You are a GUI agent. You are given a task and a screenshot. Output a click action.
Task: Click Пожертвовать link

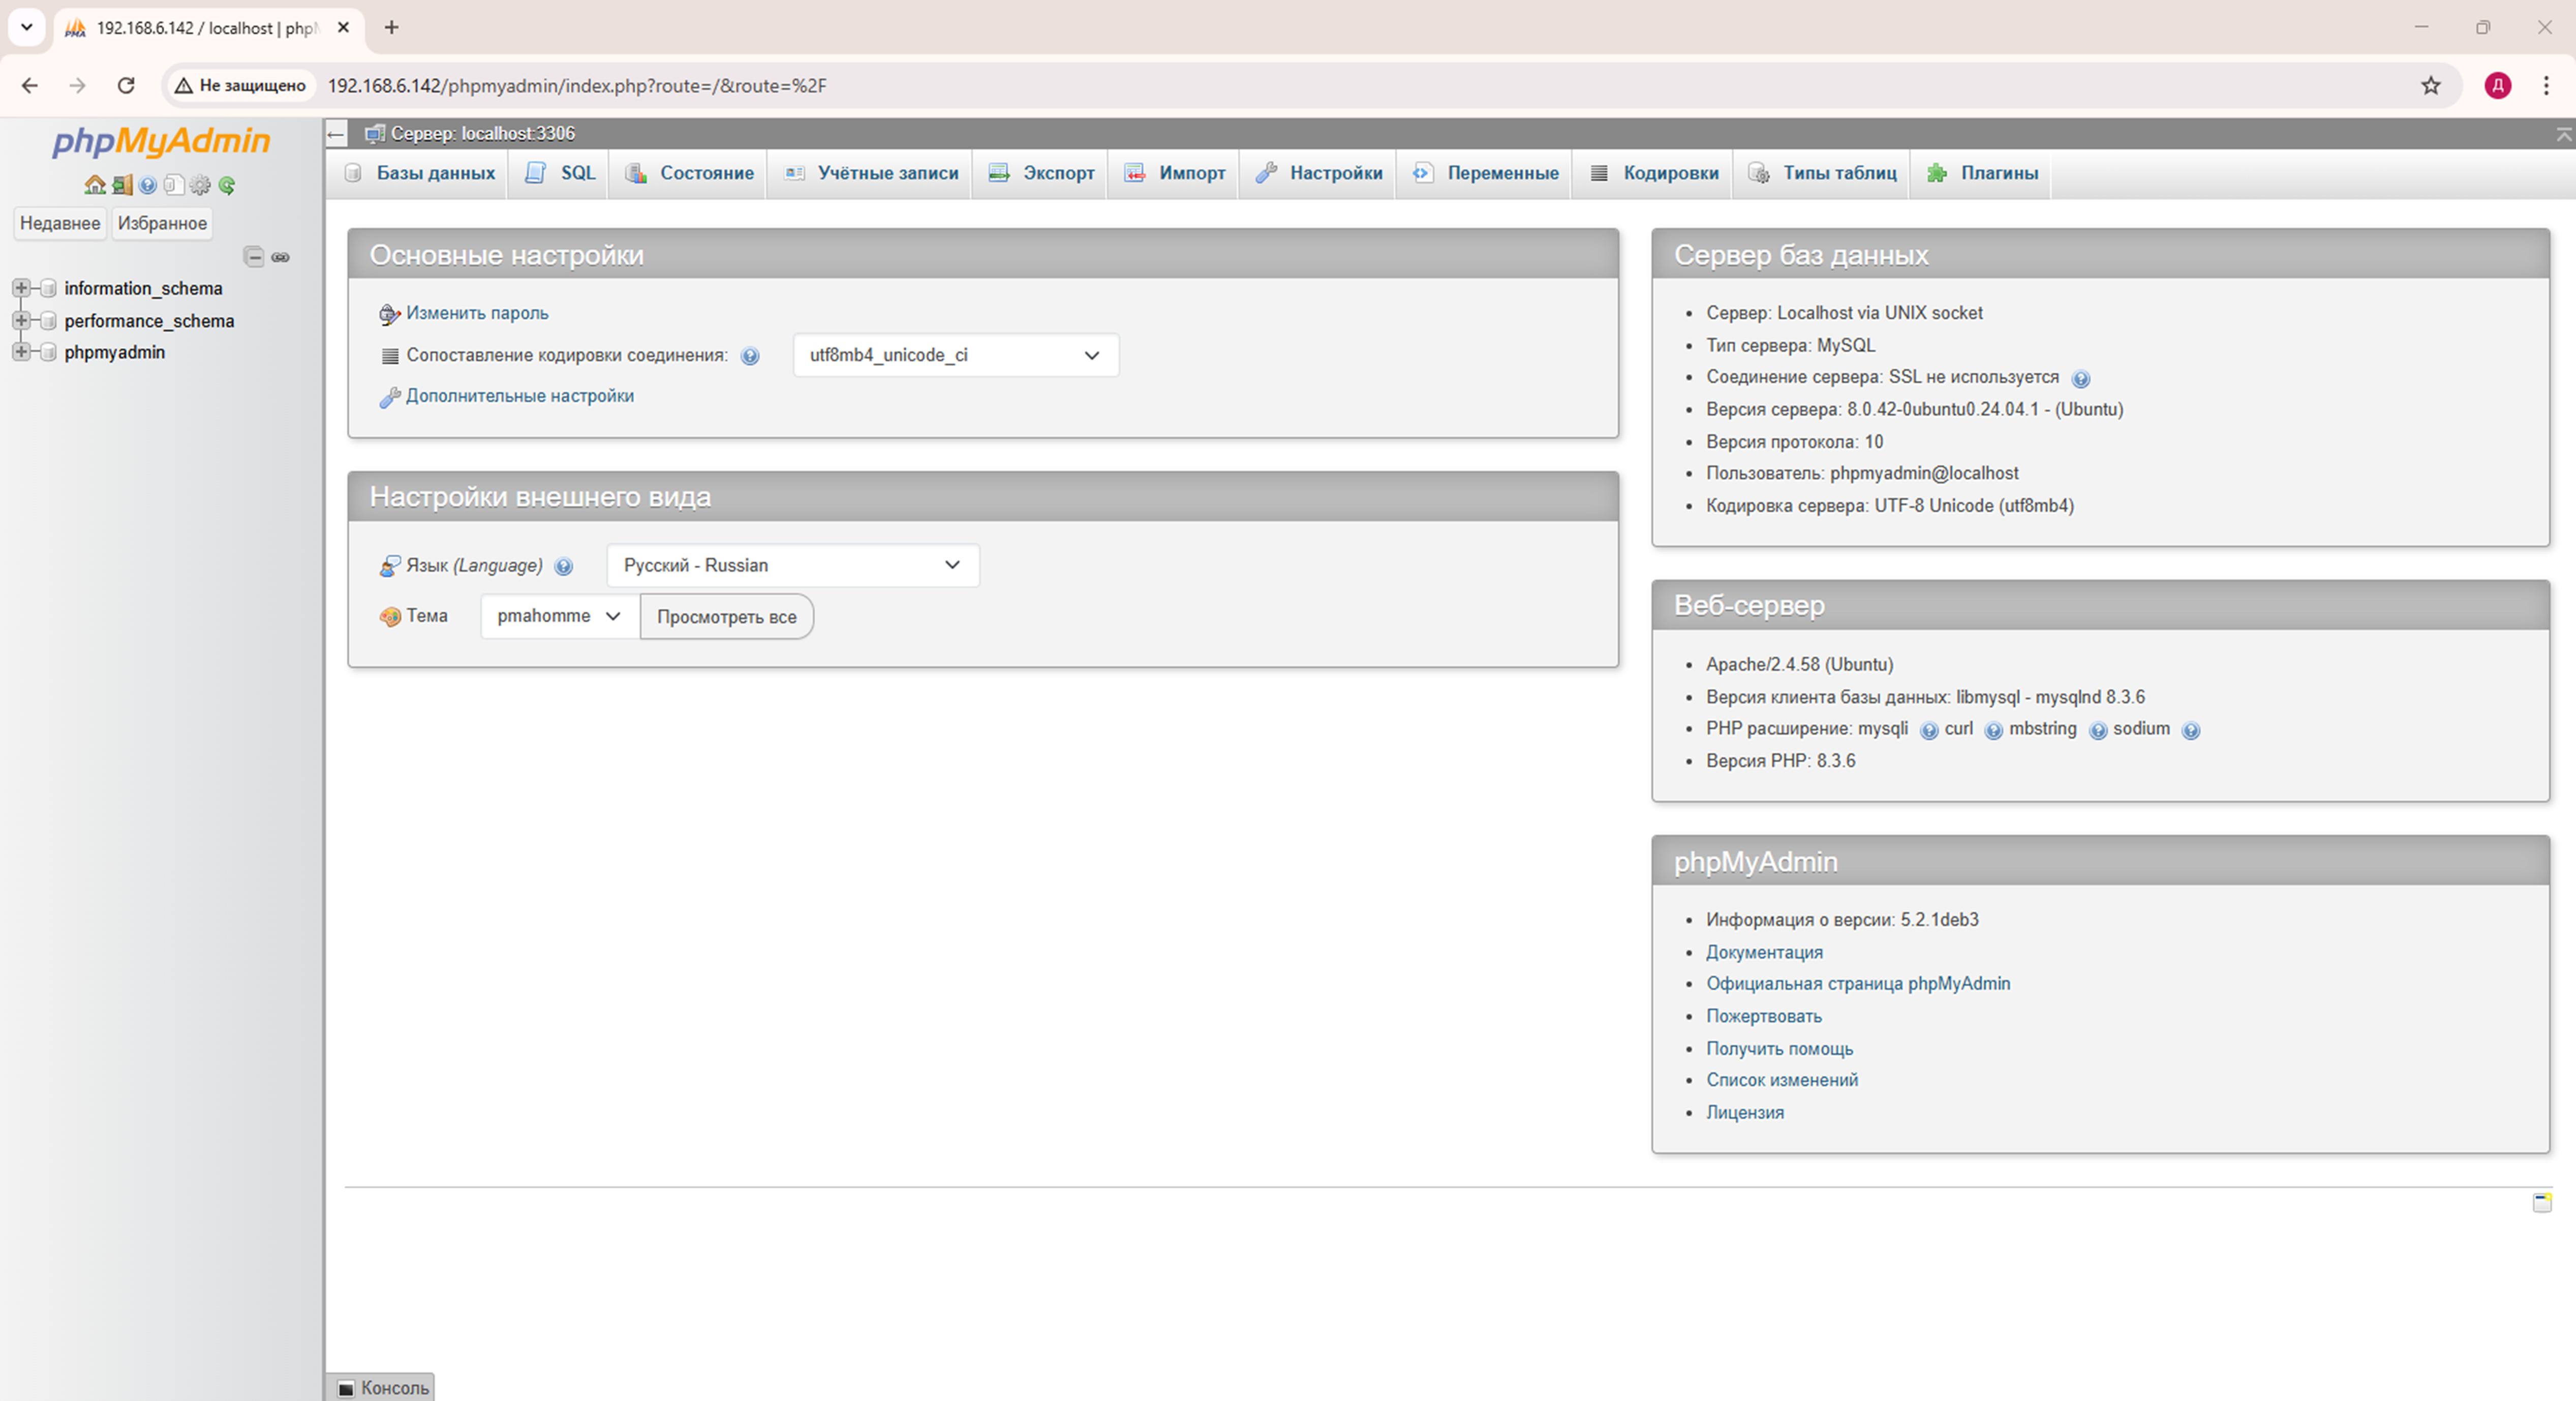(1764, 1016)
